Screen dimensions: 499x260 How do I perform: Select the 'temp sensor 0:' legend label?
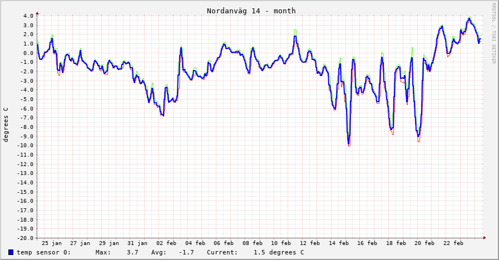point(43,253)
